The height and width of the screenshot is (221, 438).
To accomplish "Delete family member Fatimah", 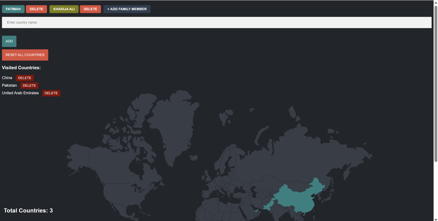I will pyautogui.click(x=36, y=9).
